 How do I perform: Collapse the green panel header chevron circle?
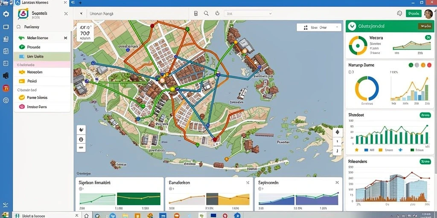[352, 26]
